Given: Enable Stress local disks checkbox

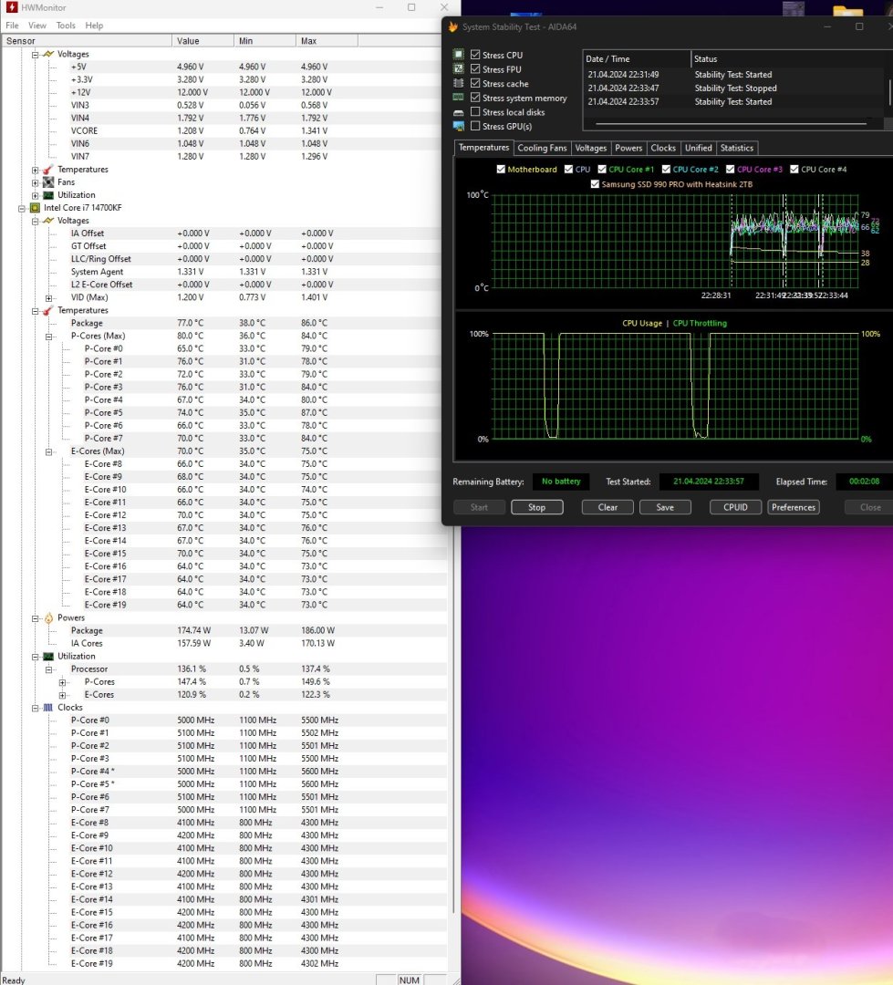Looking at the screenshot, I should [x=476, y=112].
